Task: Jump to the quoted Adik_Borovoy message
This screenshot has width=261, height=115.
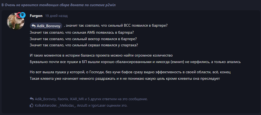Action: click(49, 26)
